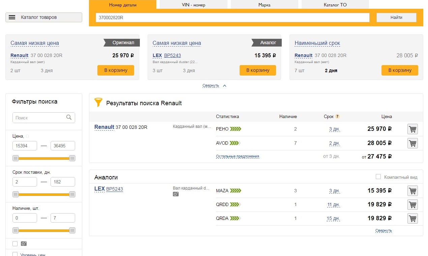The image size is (428, 256).
Task: Open the Наименьший срок link
Action: coord(317,43)
